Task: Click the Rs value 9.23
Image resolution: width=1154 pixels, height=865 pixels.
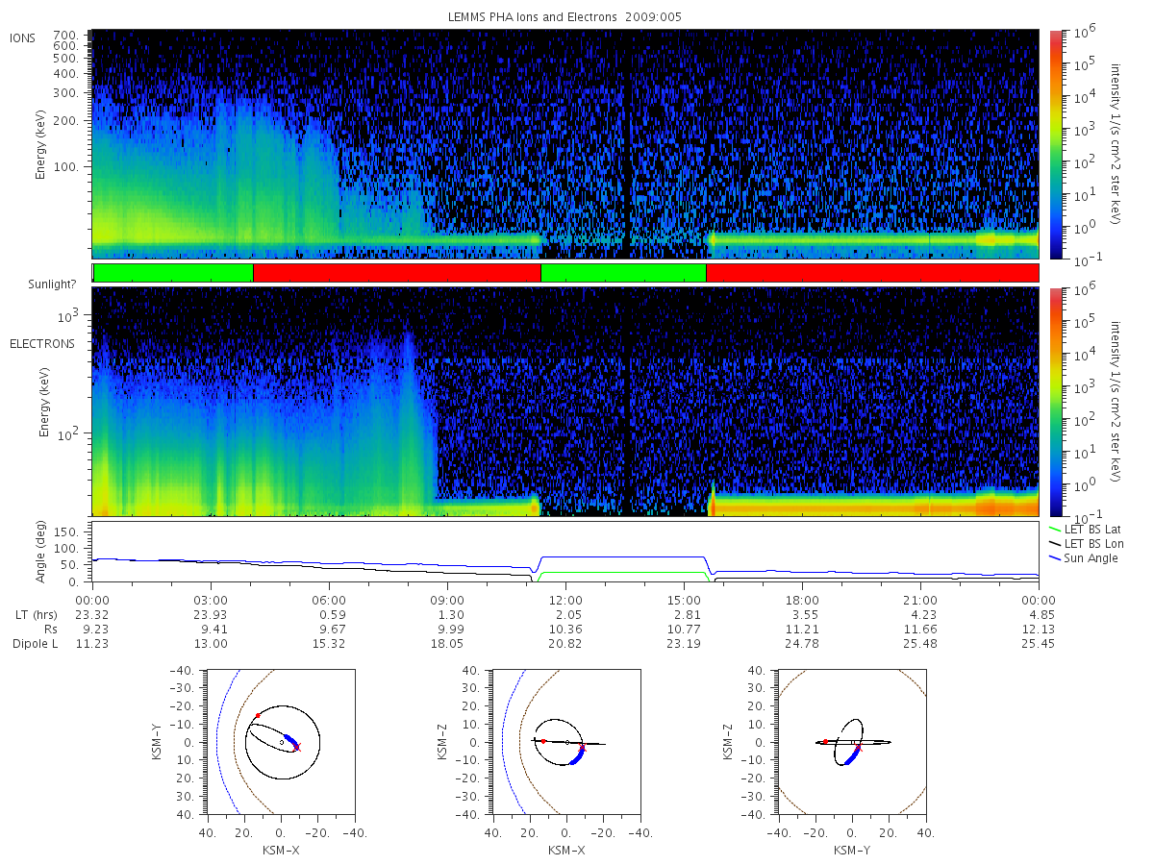Action: [x=92, y=630]
